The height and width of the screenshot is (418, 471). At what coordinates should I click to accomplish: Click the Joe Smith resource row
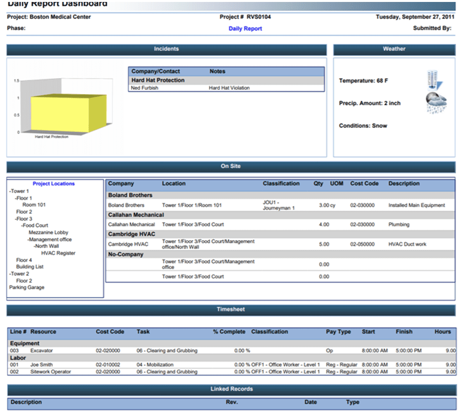(x=232, y=365)
